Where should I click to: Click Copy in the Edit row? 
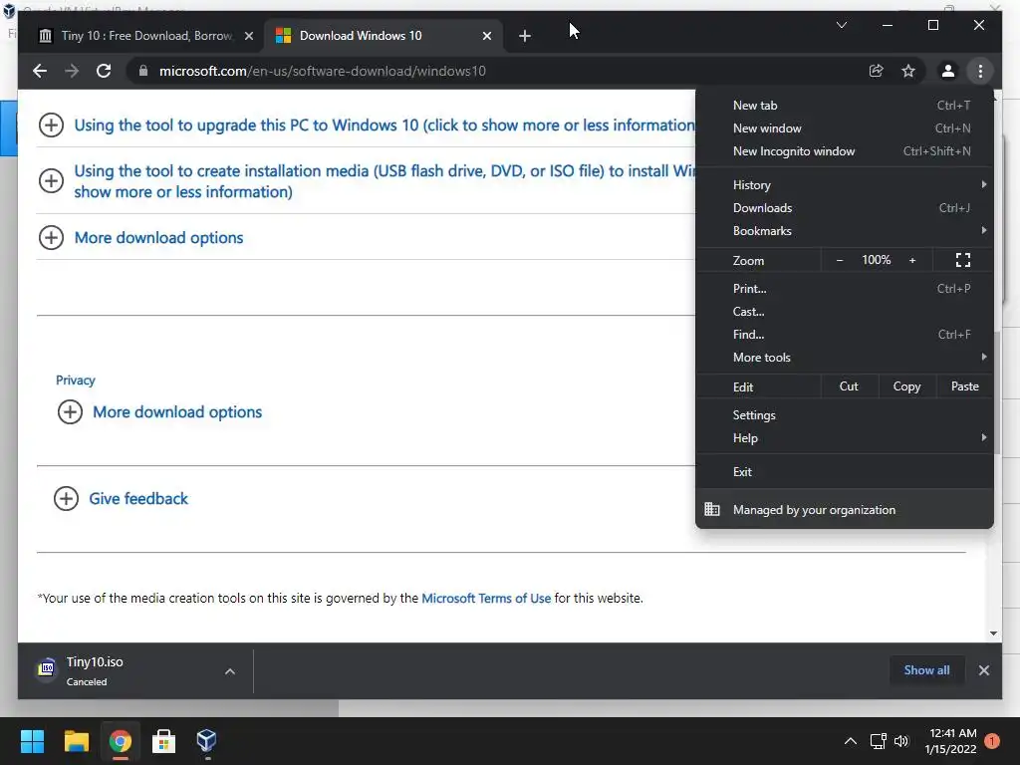(x=906, y=386)
